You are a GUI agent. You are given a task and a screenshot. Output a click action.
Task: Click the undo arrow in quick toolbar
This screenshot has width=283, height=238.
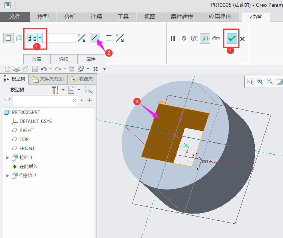click(x=44, y=69)
